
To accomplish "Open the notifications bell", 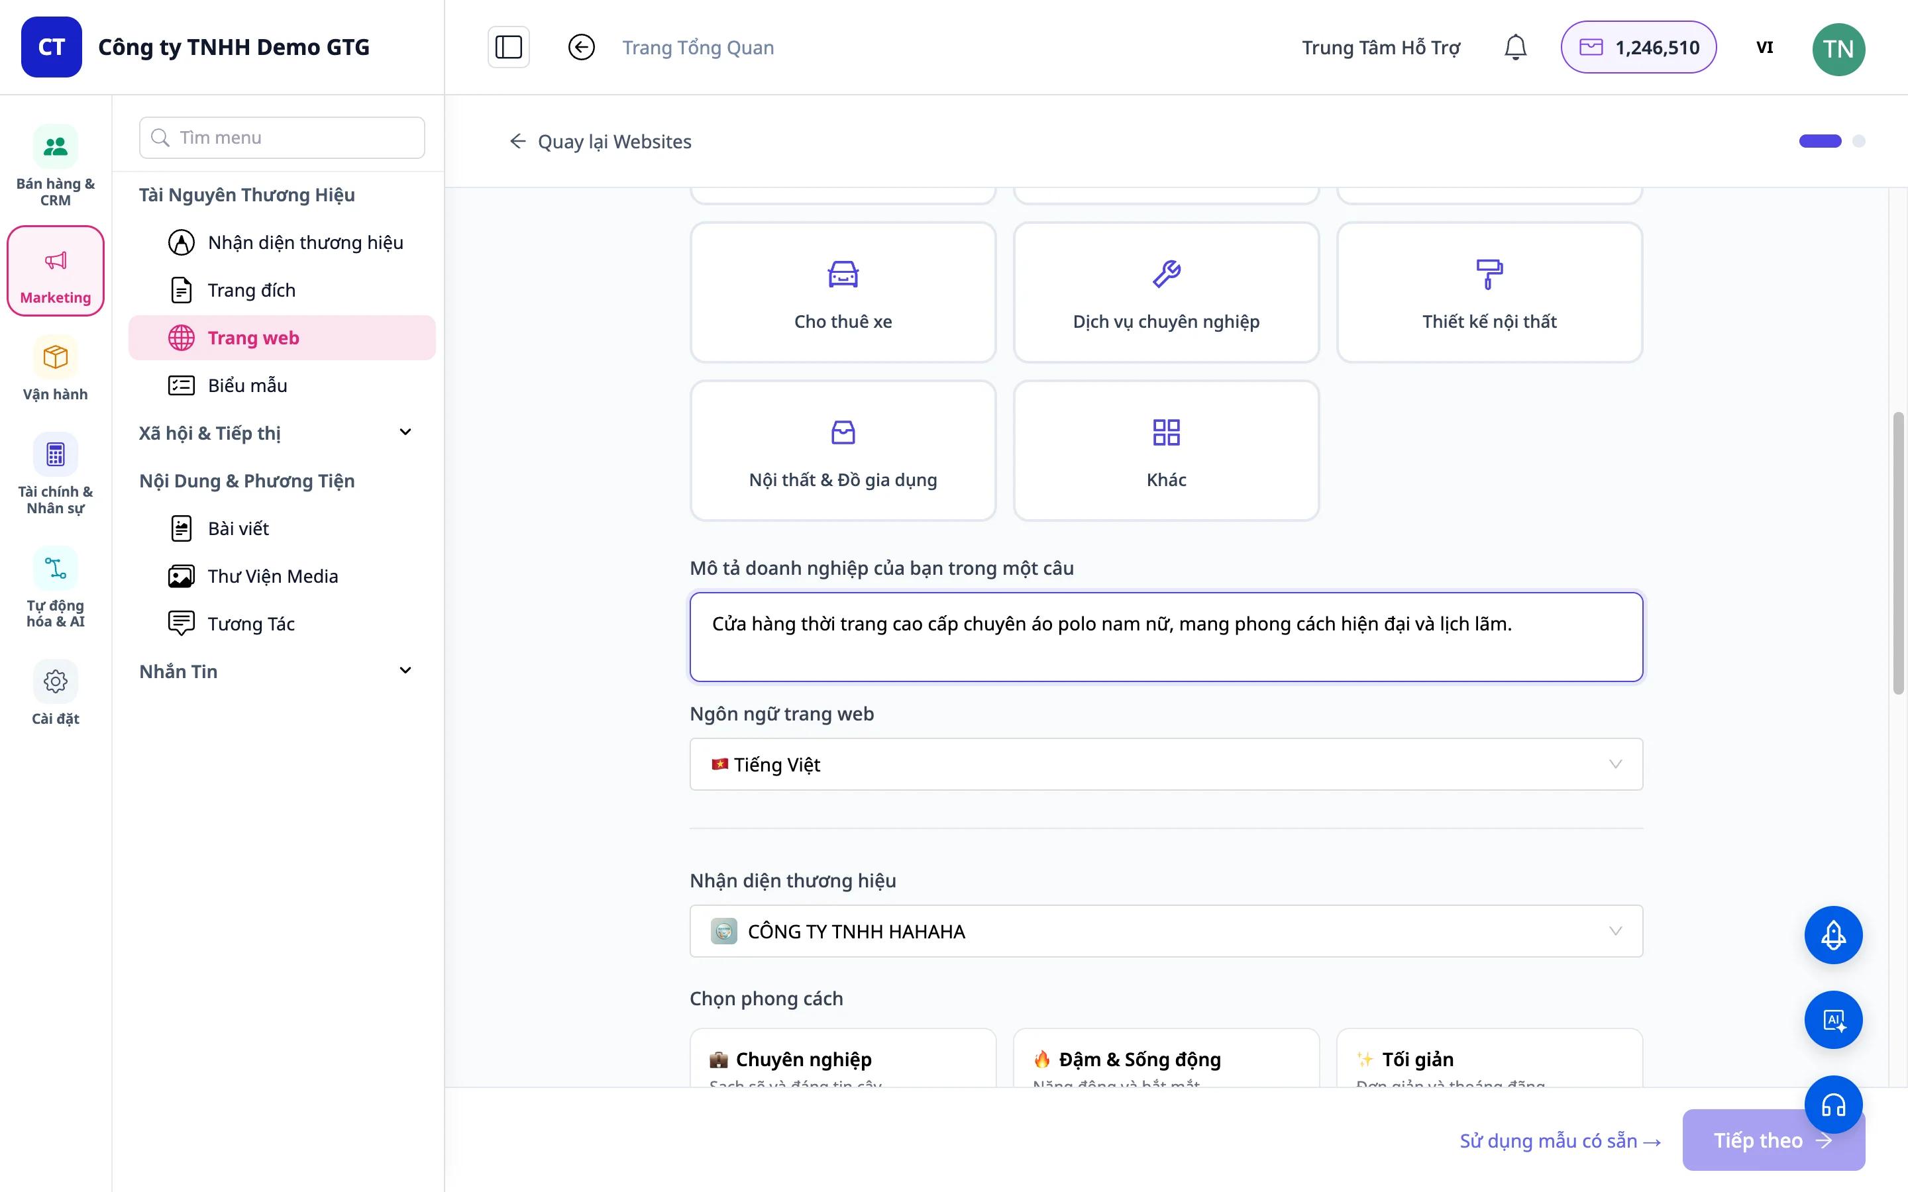I will point(1514,47).
